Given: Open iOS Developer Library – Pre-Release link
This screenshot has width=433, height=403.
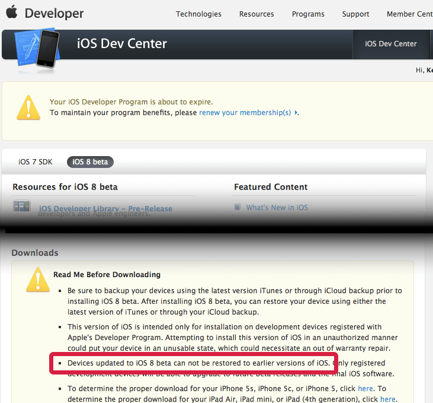Looking at the screenshot, I should pyautogui.click(x=105, y=208).
